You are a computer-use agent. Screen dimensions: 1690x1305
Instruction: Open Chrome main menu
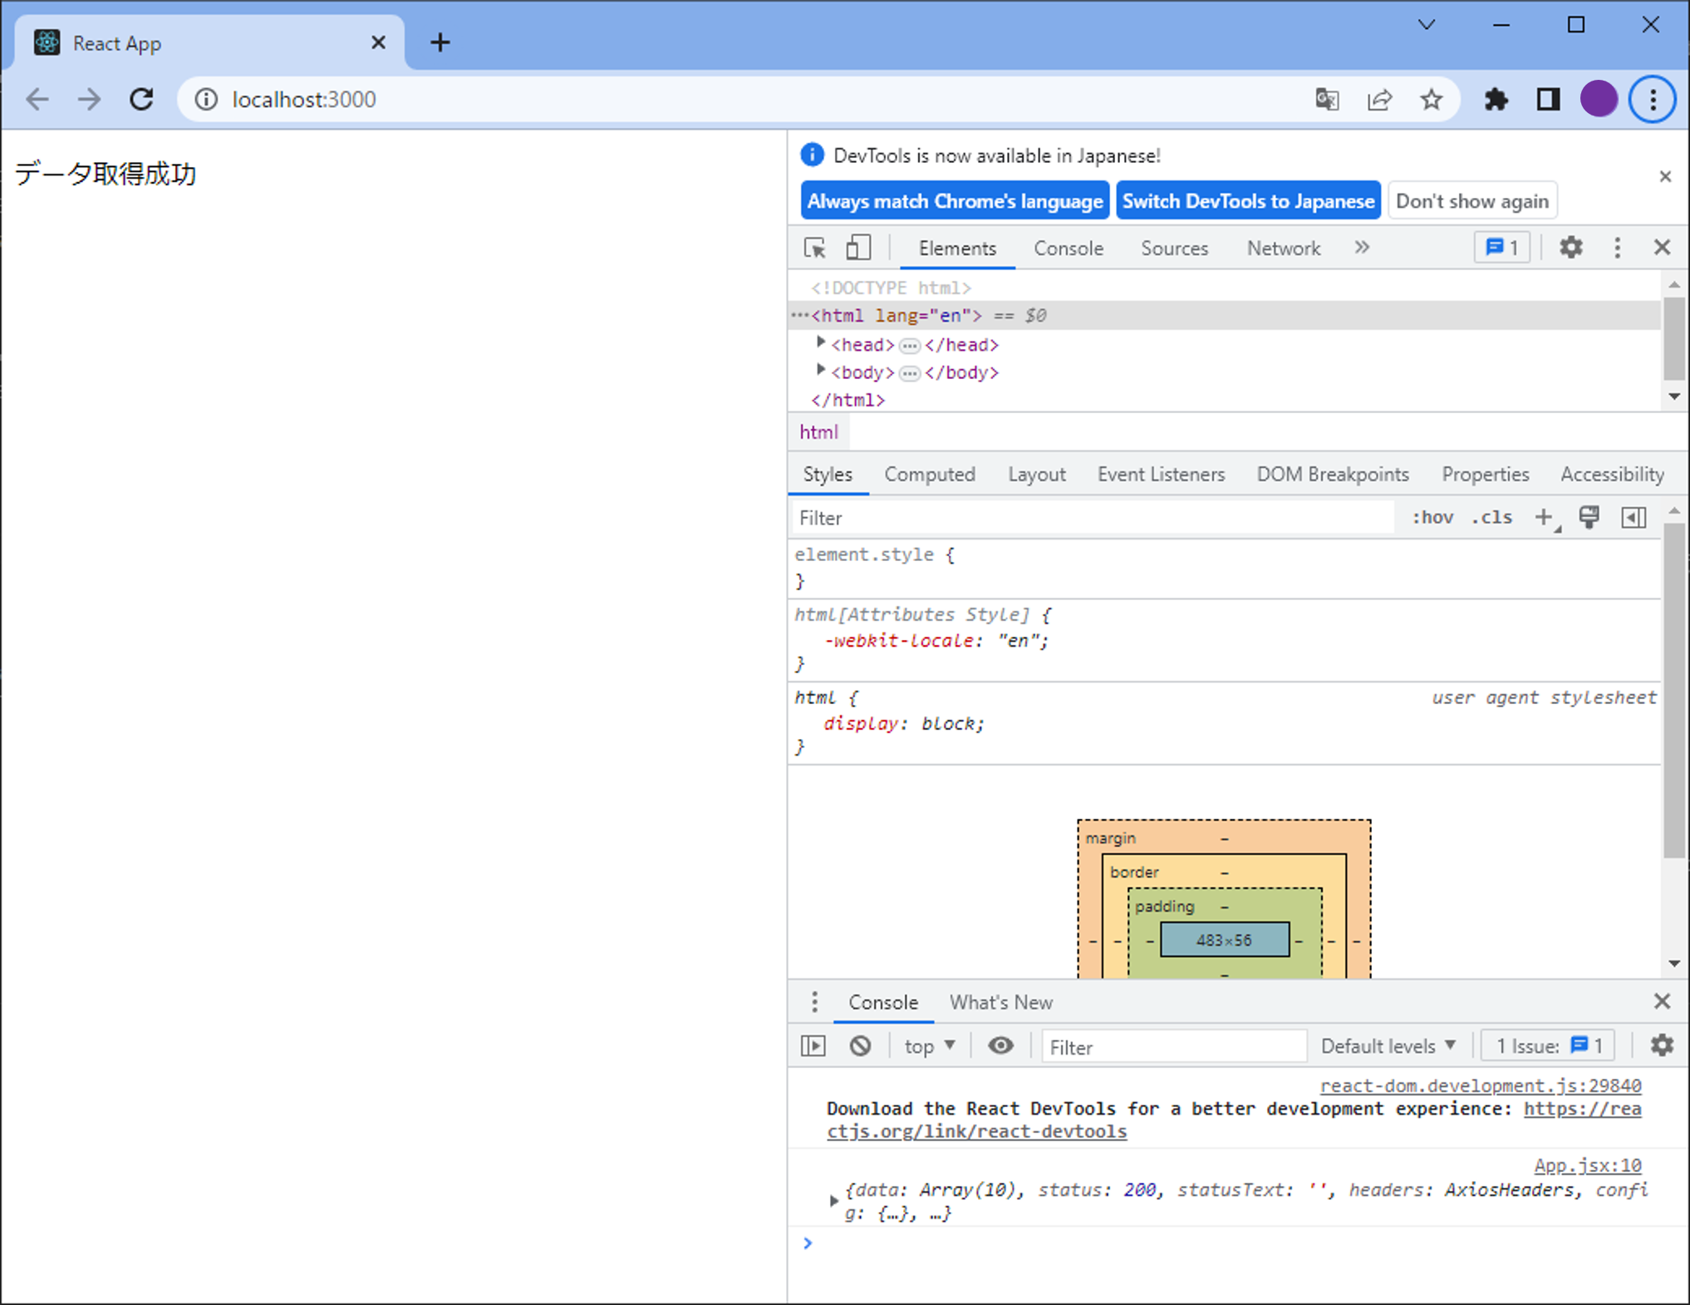pos(1653,100)
